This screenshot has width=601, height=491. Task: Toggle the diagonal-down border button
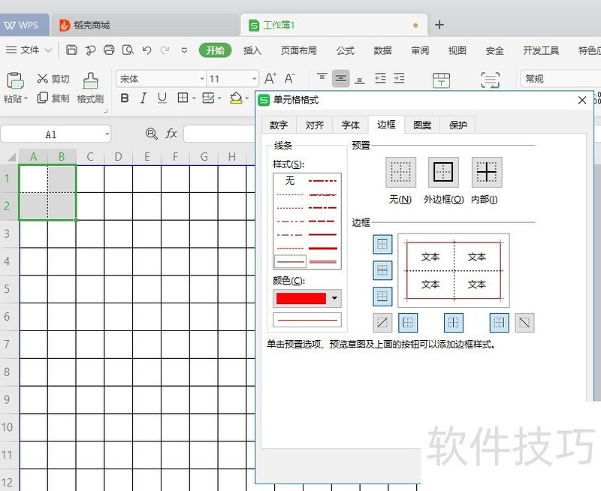[x=524, y=322]
